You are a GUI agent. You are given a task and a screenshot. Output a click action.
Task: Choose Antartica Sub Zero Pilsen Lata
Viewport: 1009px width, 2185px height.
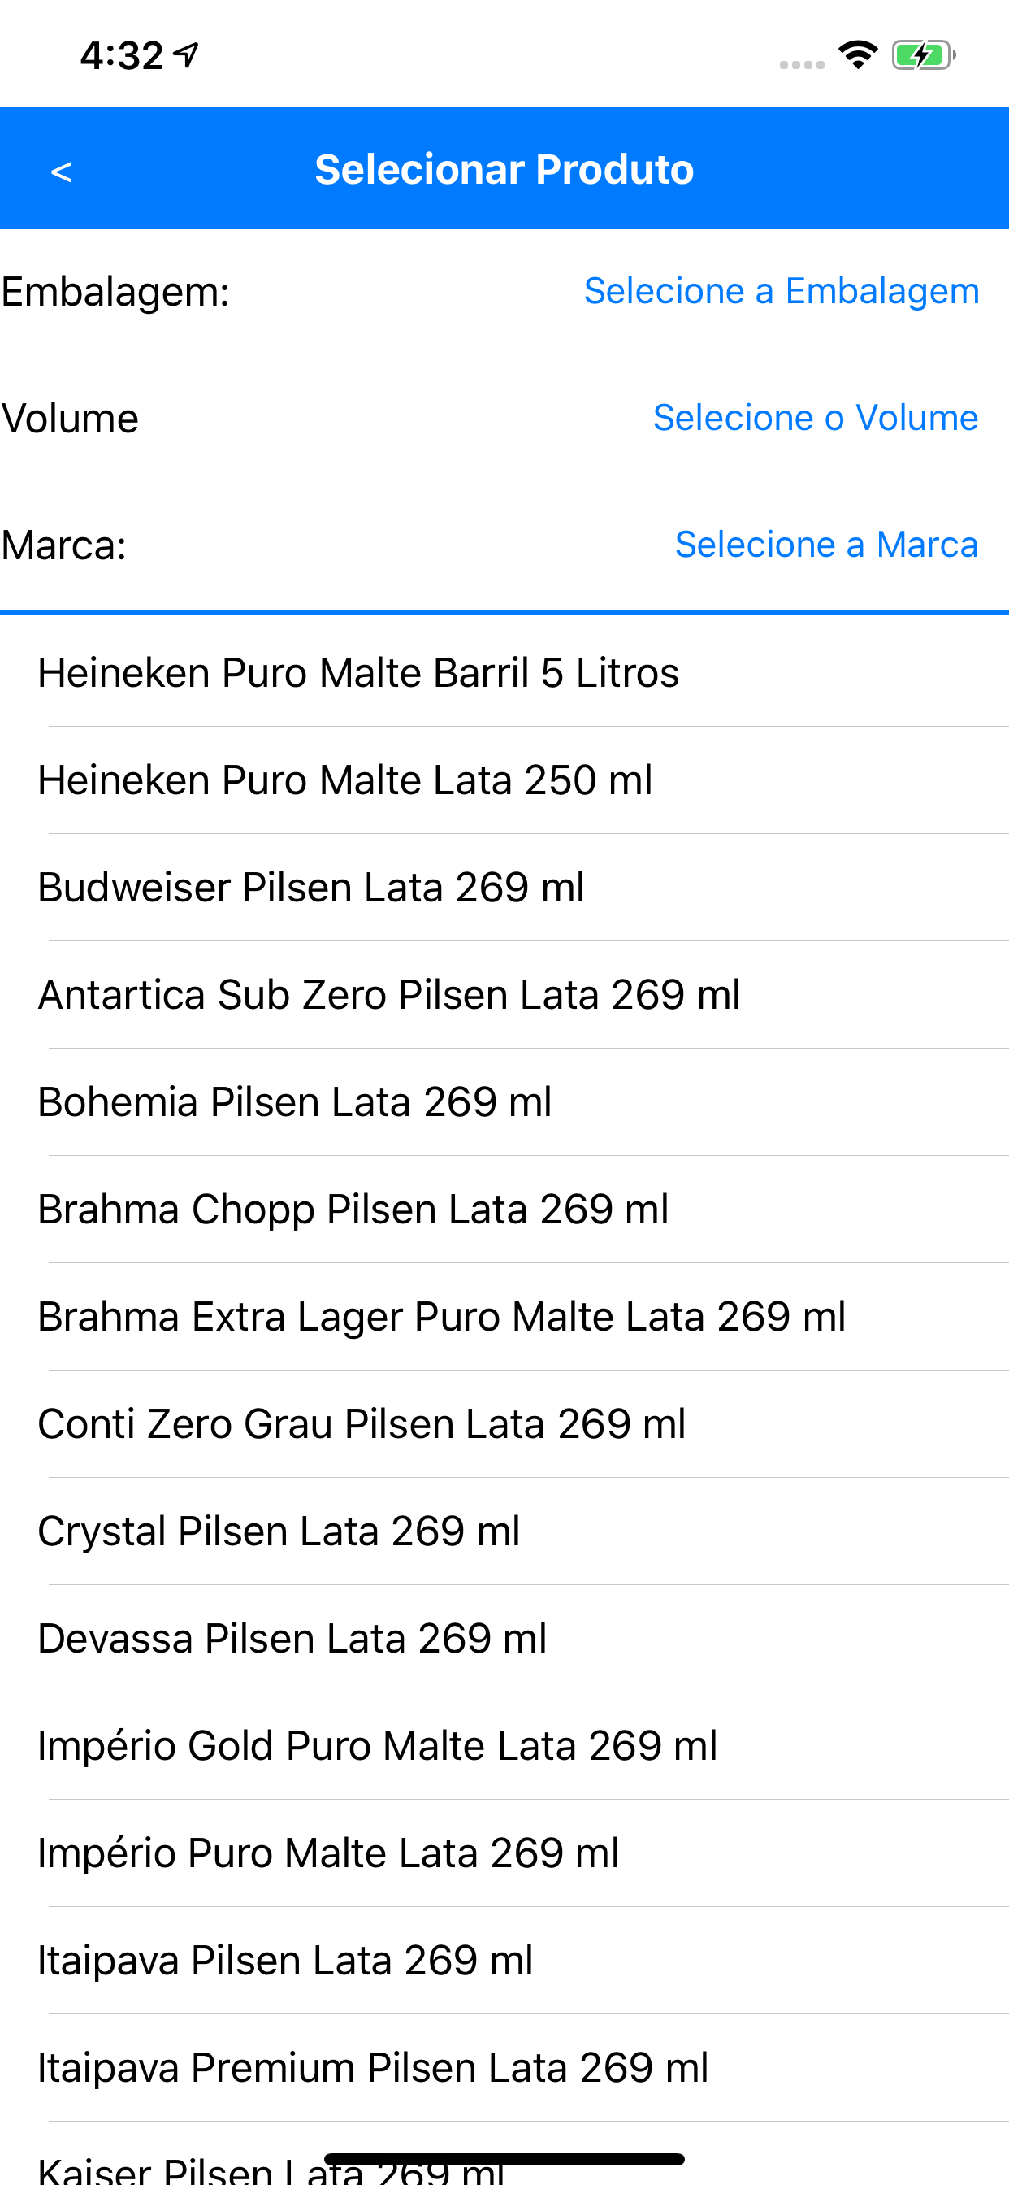pyautogui.click(x=505, y=995)
